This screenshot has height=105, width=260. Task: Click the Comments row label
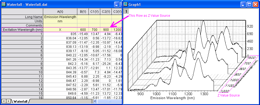[x=22, y=25]
